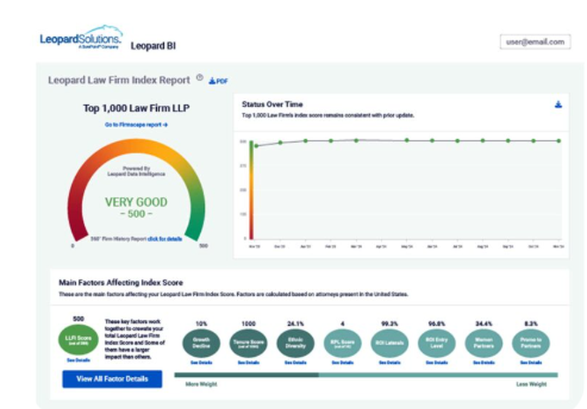Viewport: 587px width, 409px height.
Task: Open See Details under Women Partners
Action: coord(484,363)
